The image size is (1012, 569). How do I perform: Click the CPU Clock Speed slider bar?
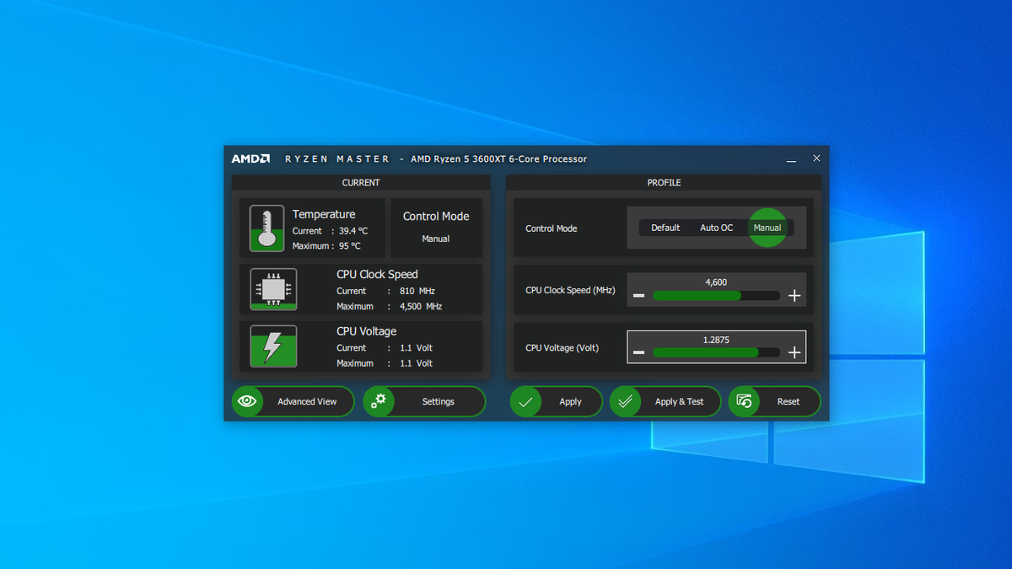(716, 296)
